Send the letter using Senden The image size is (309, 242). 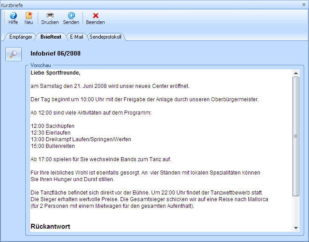(71, 18)
